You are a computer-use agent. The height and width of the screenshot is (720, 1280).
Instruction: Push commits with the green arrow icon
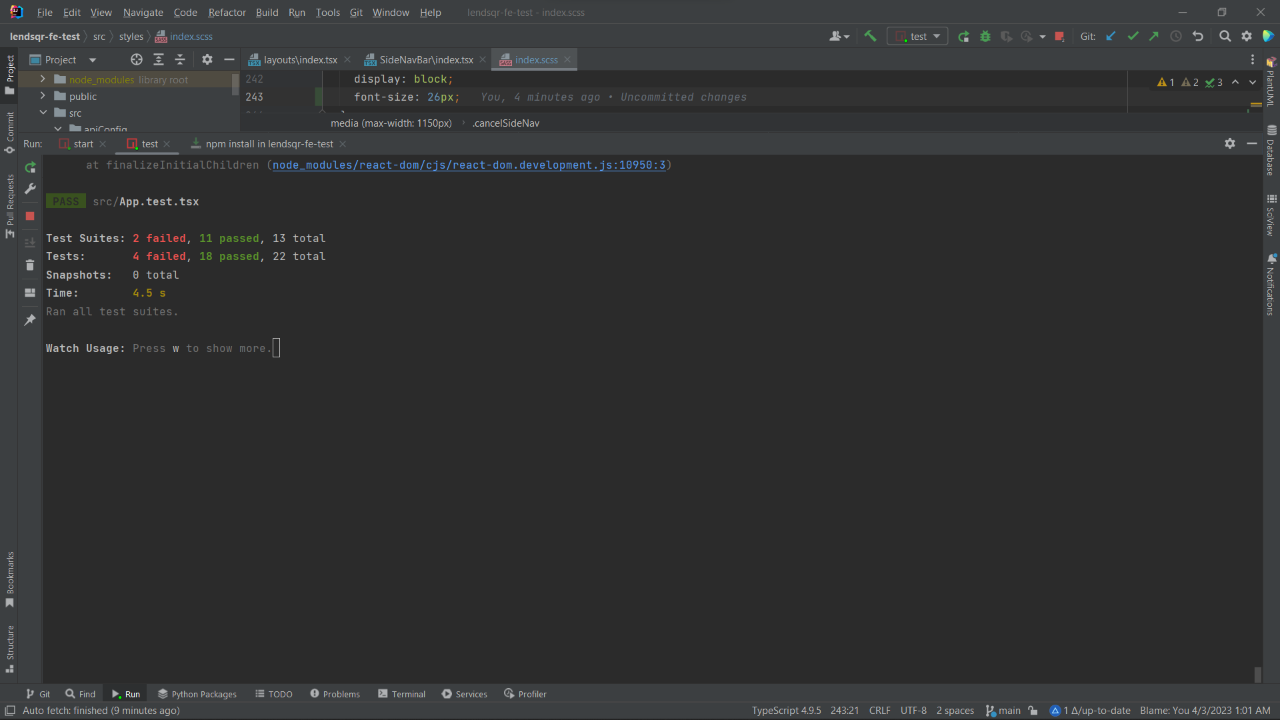click(x=1154, y=37)
